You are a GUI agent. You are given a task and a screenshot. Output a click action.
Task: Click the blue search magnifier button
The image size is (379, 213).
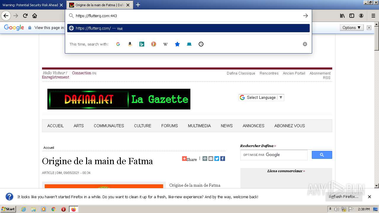(x=322, y=155)
